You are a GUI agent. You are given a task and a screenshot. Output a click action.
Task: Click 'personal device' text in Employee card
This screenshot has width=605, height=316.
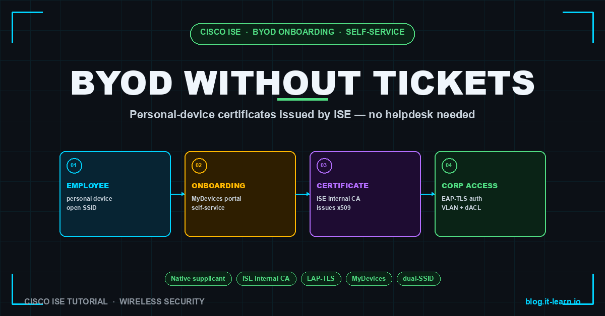pyautogui.click(x=89, y=199)
